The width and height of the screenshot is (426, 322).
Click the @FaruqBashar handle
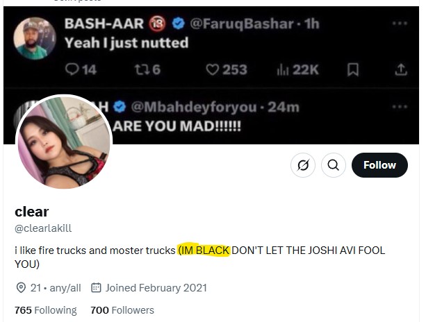(x=242, y=24)
